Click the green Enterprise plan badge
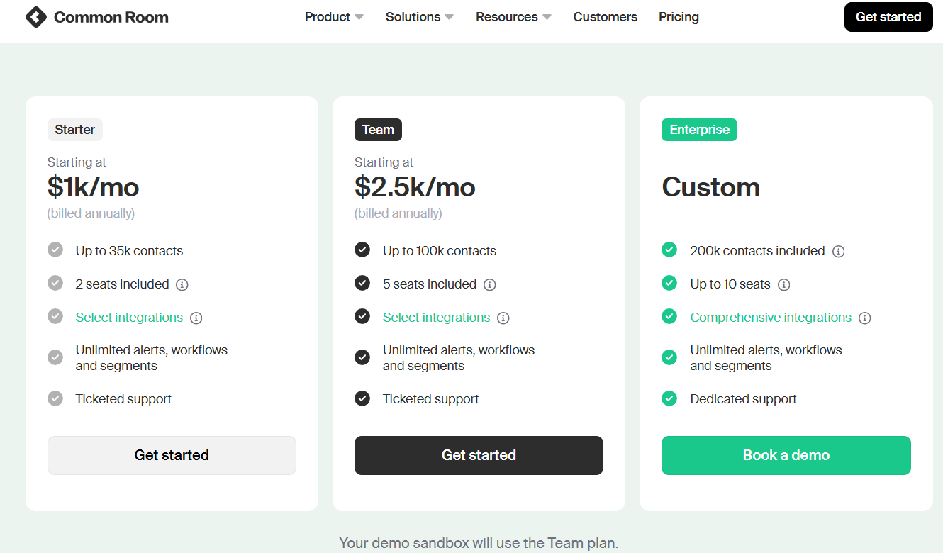This screenshot has height=553, width=943. [x=699, y=130]
